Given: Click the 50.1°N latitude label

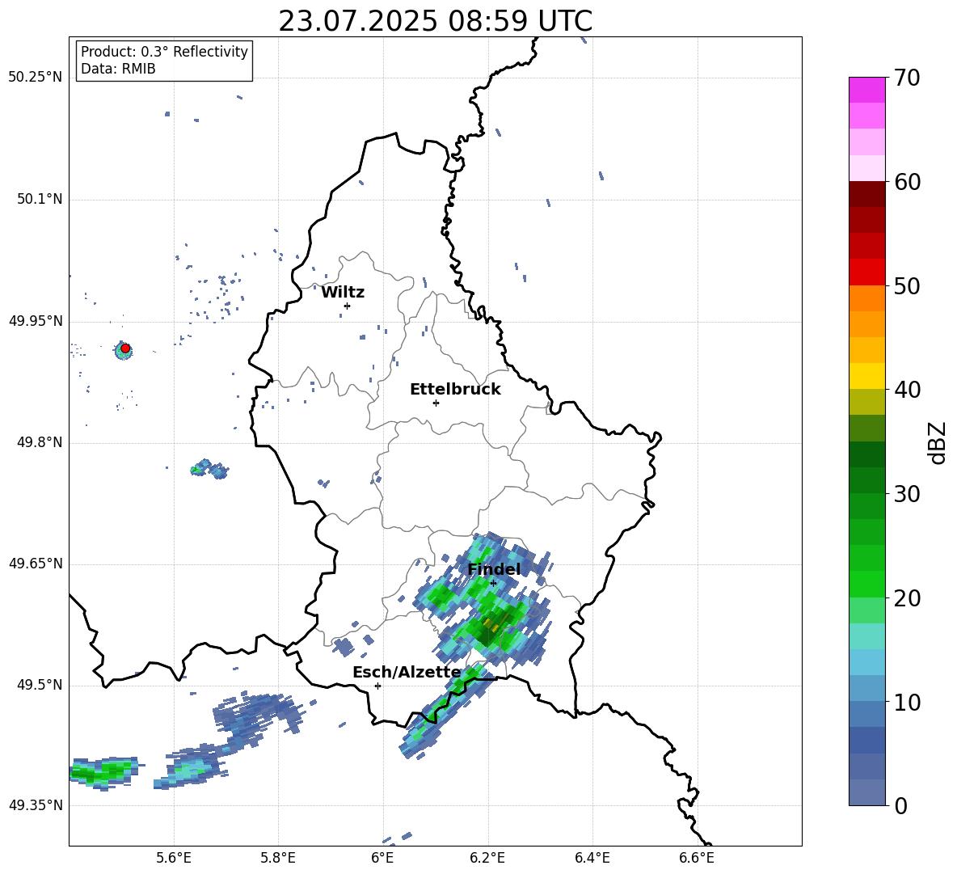Looking at the screenshot, I should pyautogui.click(x=39, y=199).
